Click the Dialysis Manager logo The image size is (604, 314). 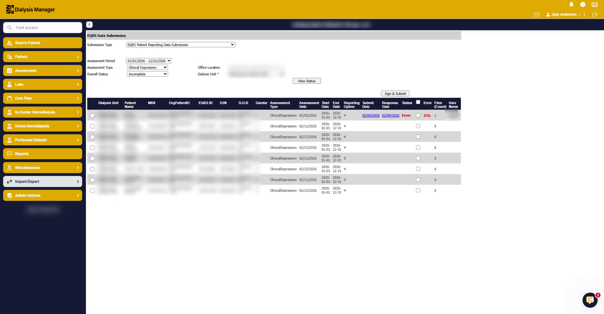click(x=30, y=10)
